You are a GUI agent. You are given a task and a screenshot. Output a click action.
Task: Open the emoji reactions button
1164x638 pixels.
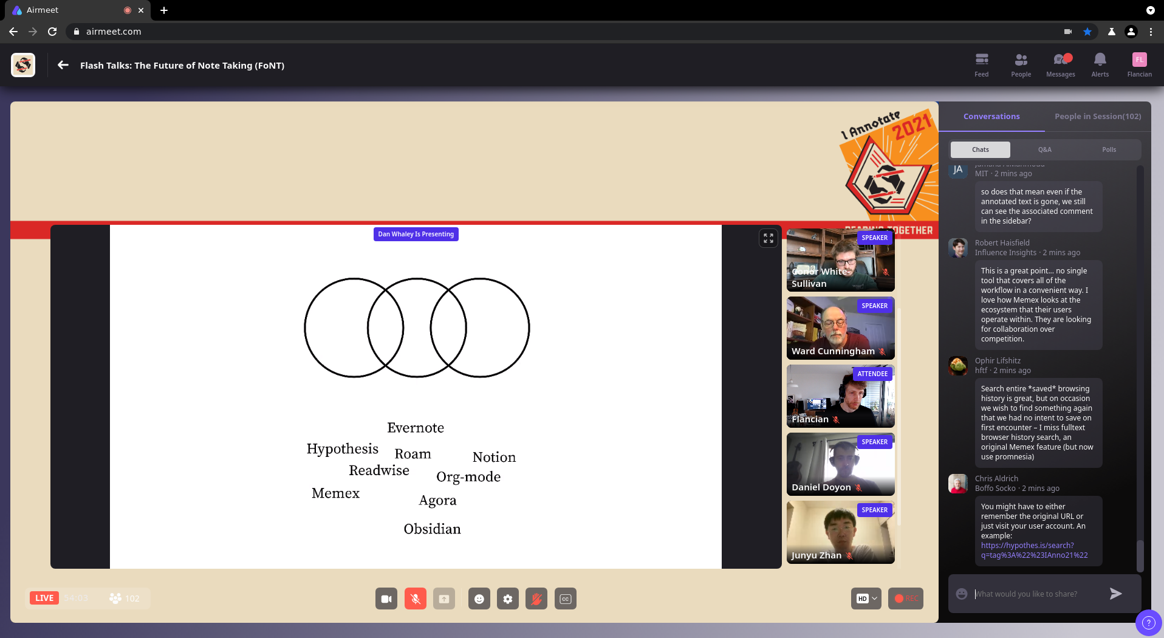click(x=479, y=599)
